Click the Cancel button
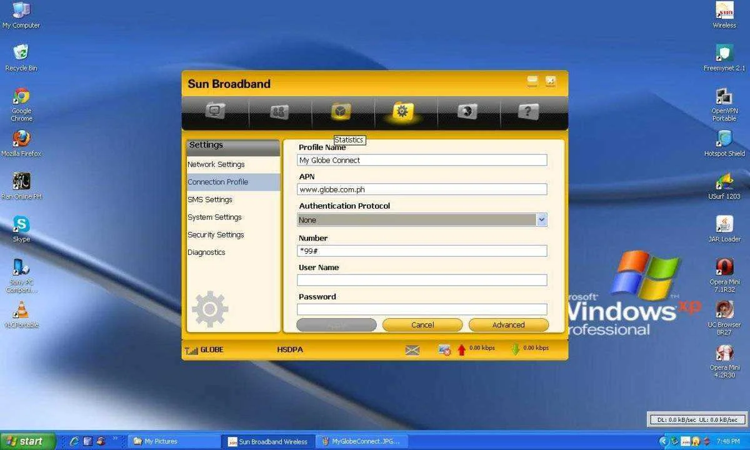The image size is (750, 450). point(422,325)
